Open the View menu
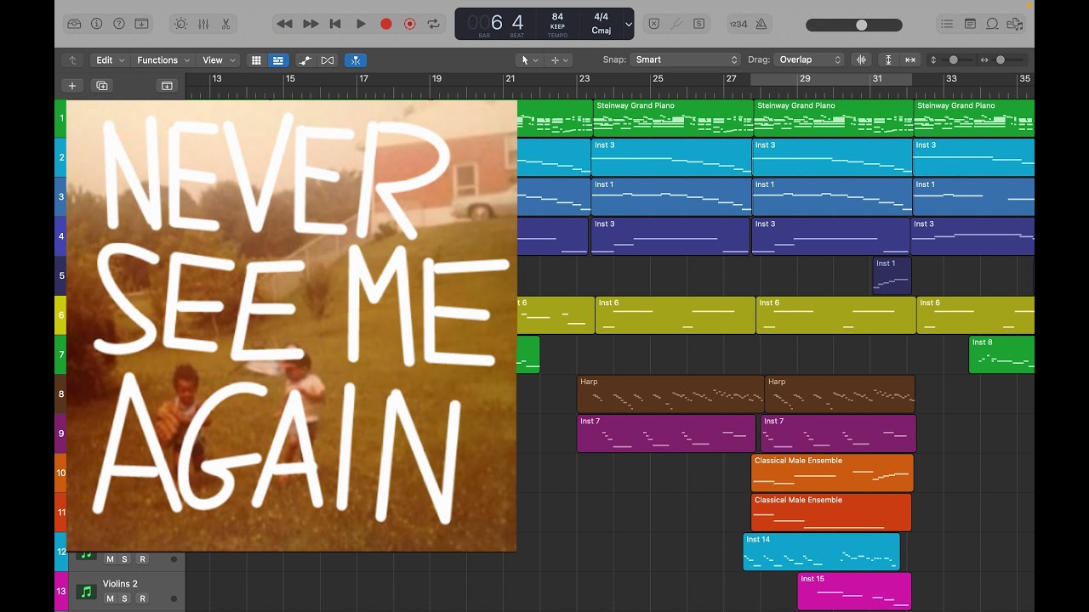This screenshot has height=612, width=1089. point(219,60)
